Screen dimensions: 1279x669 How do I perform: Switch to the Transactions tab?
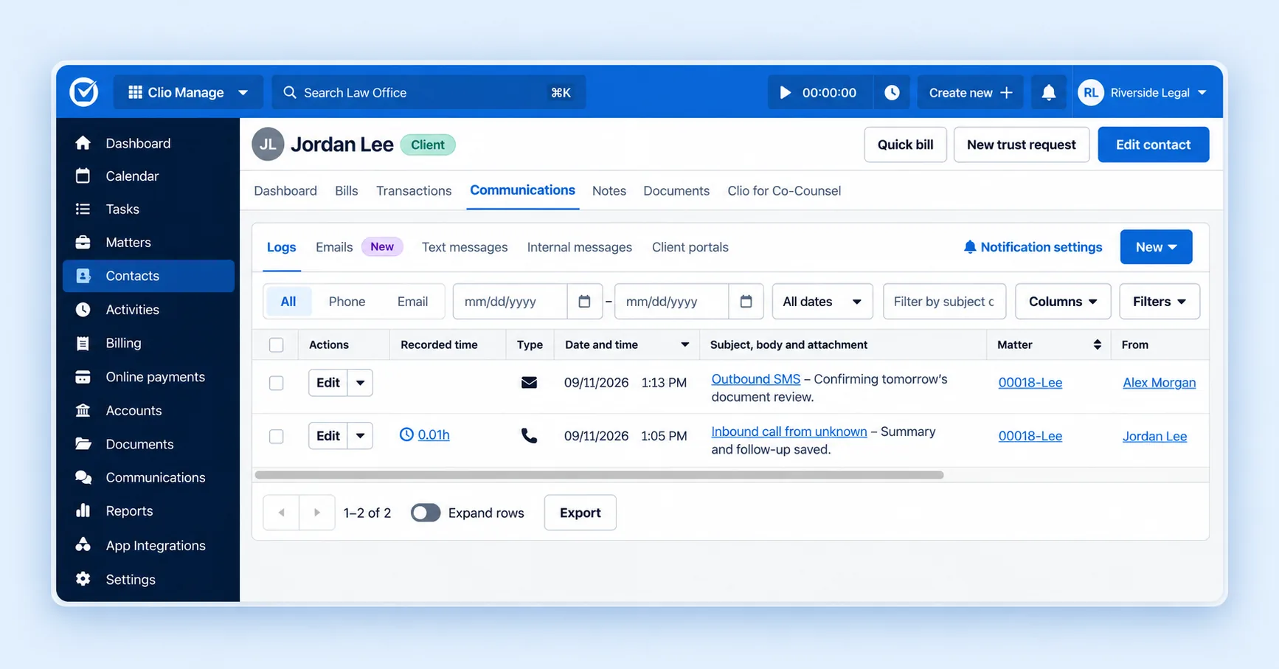414,191
